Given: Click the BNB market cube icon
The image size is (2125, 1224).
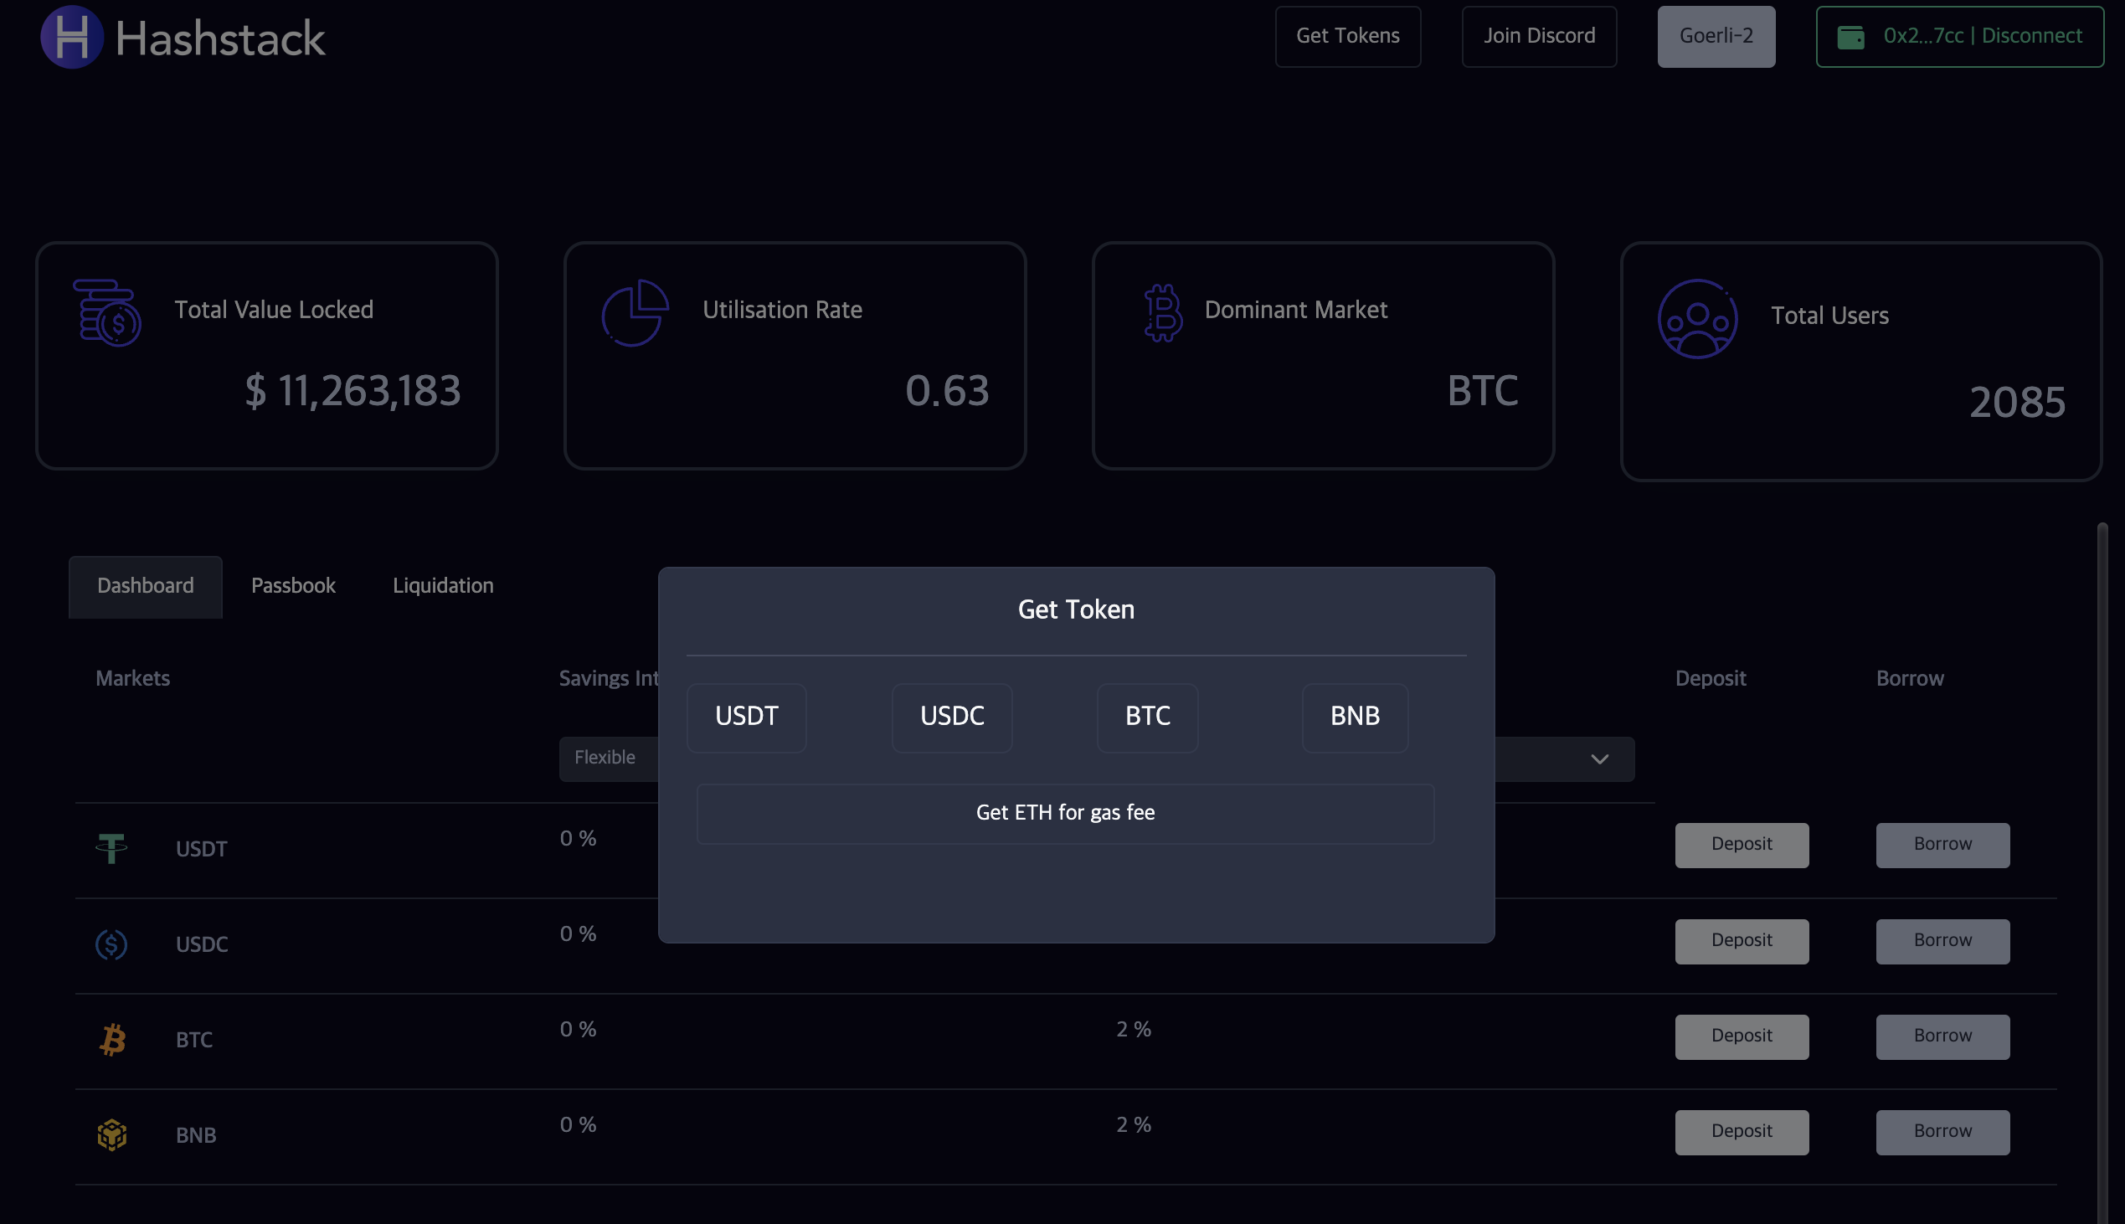Looking at the screenshot, I should pos(112,1135).
